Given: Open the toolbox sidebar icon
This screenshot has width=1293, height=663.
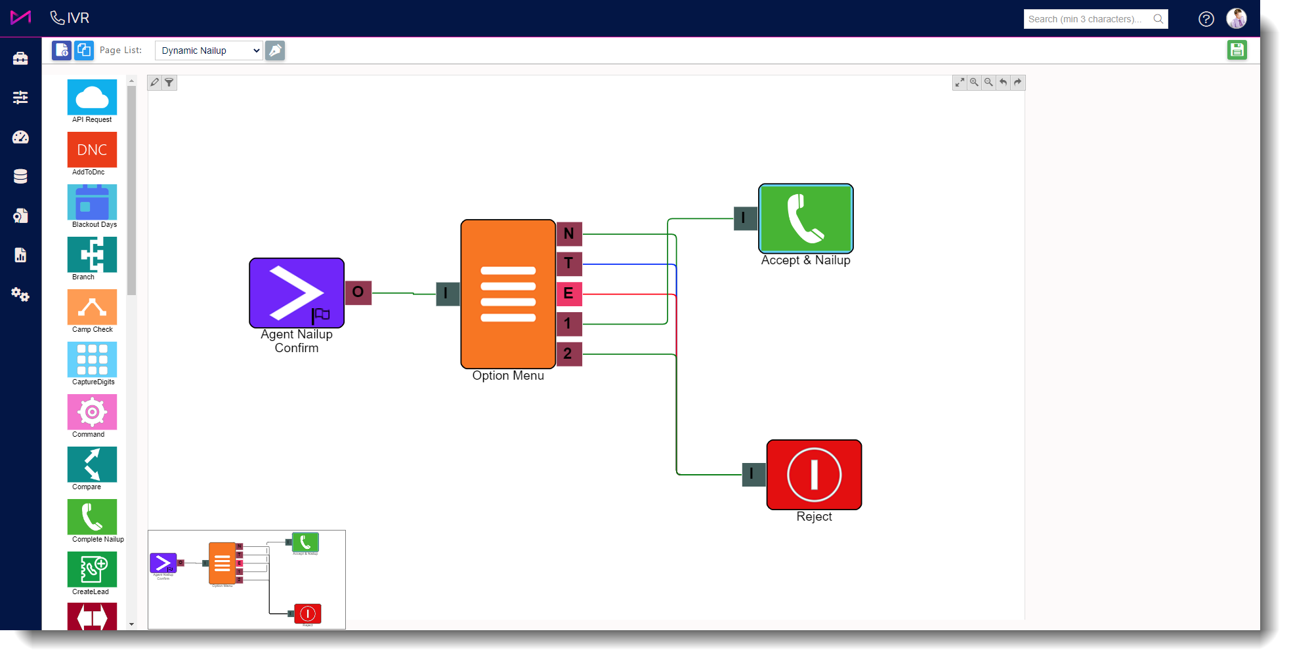Looking at the screenshot, I should [x=20, y=58].
